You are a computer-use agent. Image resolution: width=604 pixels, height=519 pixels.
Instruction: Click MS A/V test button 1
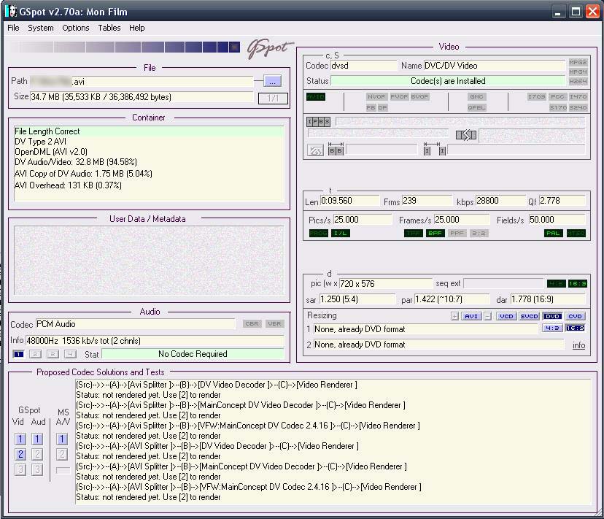click(61, 439)
